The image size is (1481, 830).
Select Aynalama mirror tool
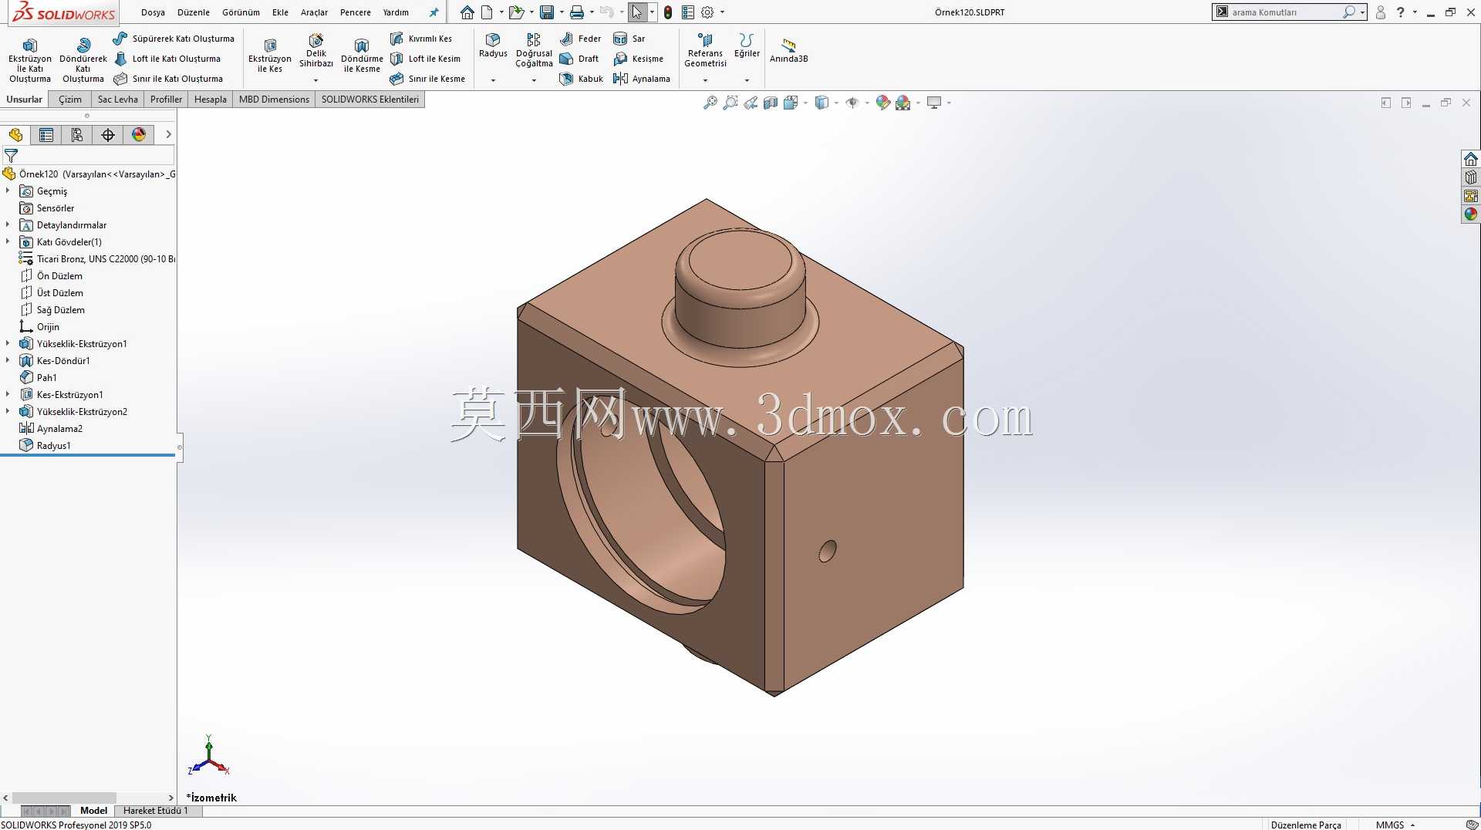tap(642, 79)
